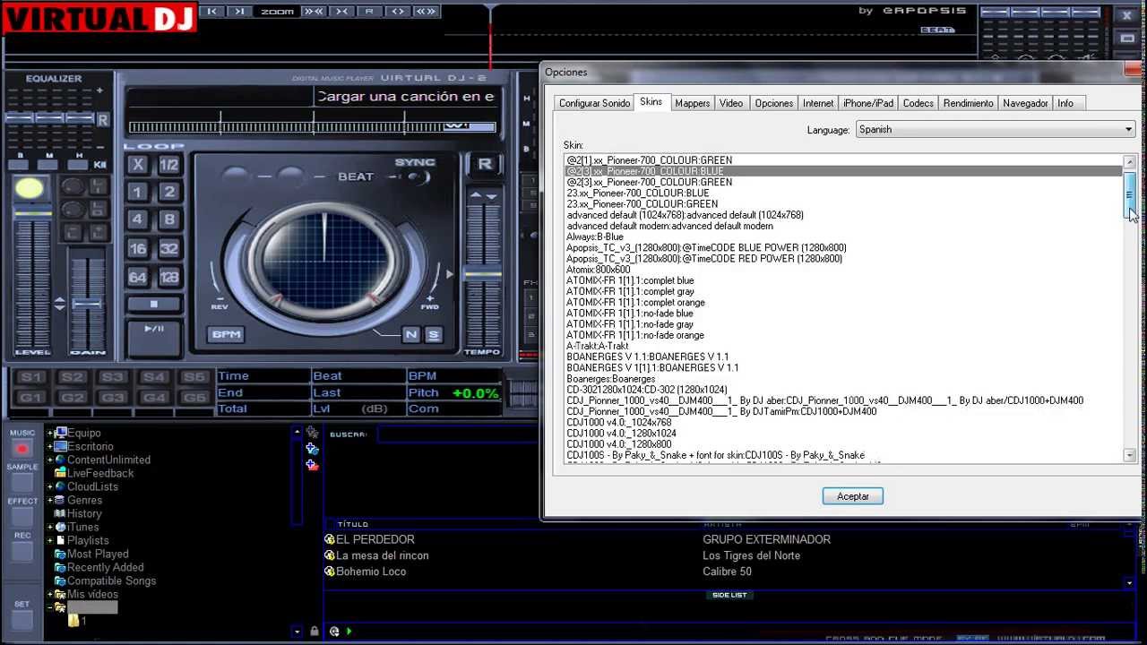
Task: Click the yellow round deck indicator button
Action: [x=29, y=188]
